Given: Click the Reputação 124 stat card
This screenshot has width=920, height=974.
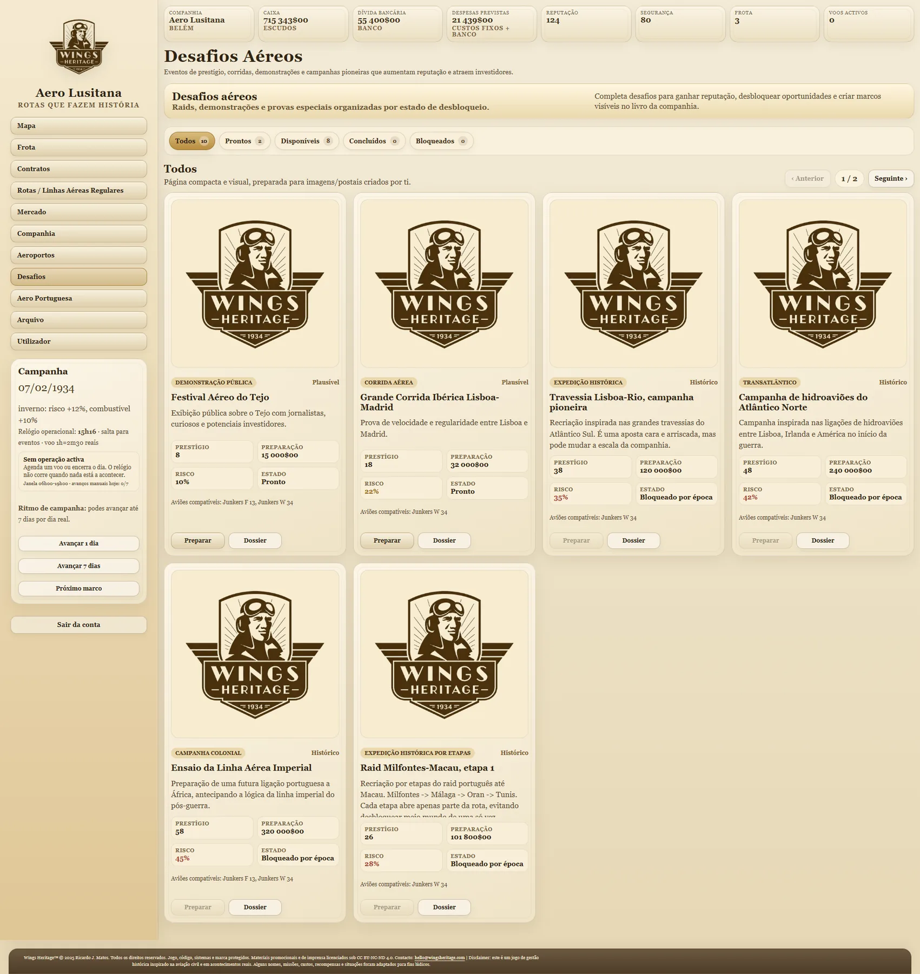Looking at the screenshot, I should click(x=586, y=24).
